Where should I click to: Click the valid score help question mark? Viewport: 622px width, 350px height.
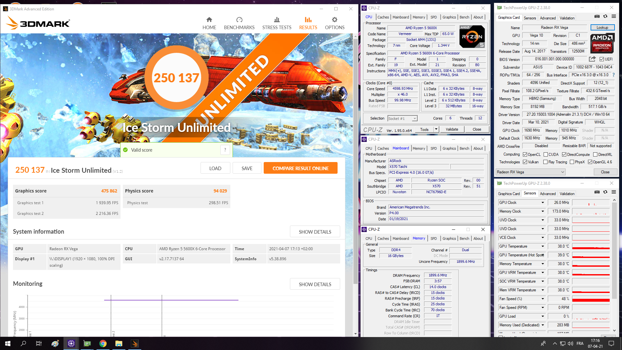point(225,150)
